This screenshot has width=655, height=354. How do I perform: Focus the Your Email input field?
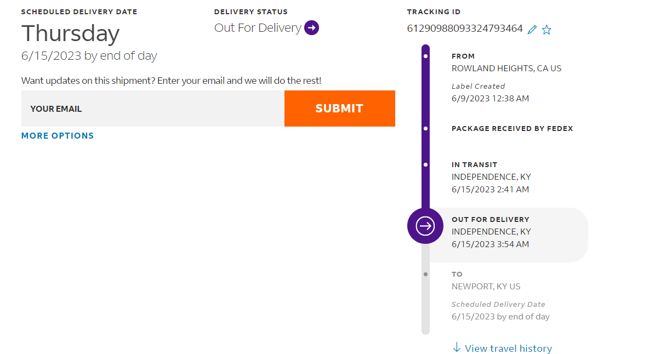click(153, 109)
